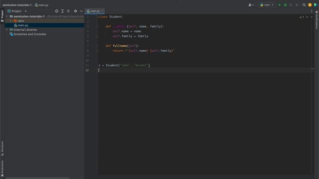Expand External Libraries node

[6, 30]
